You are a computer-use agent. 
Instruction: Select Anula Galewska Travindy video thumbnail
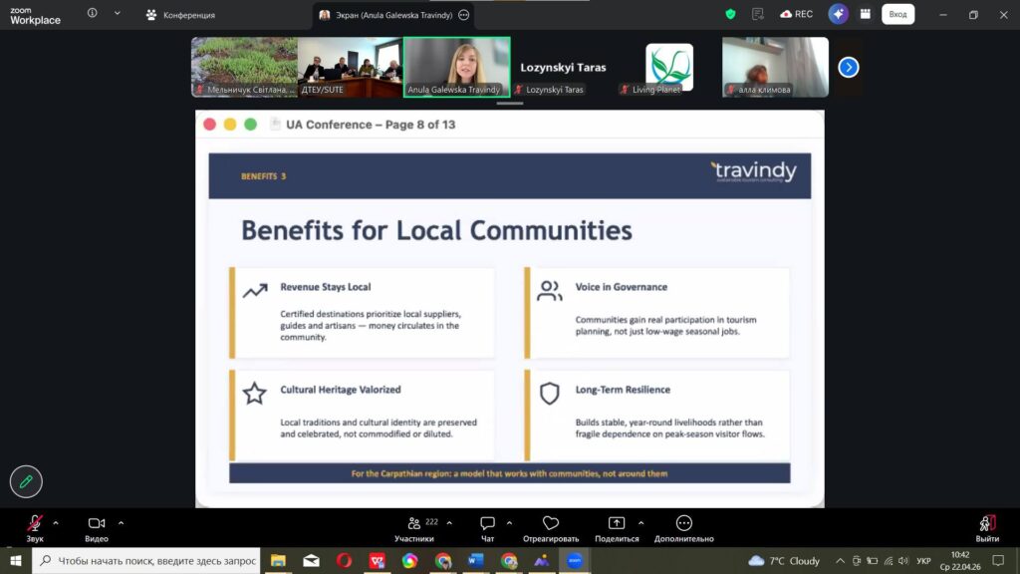pos(456,67)
